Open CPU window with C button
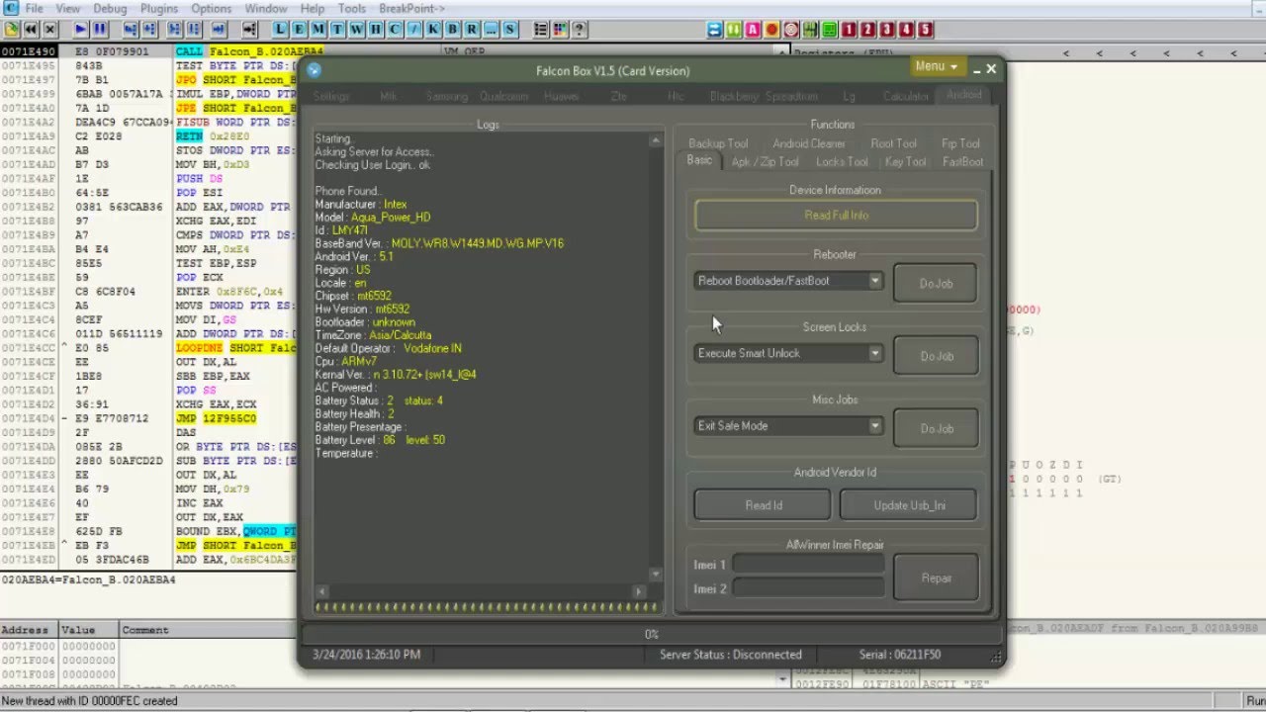The height and width of the screenshot is (712, 1266). (x=395, y=29)
